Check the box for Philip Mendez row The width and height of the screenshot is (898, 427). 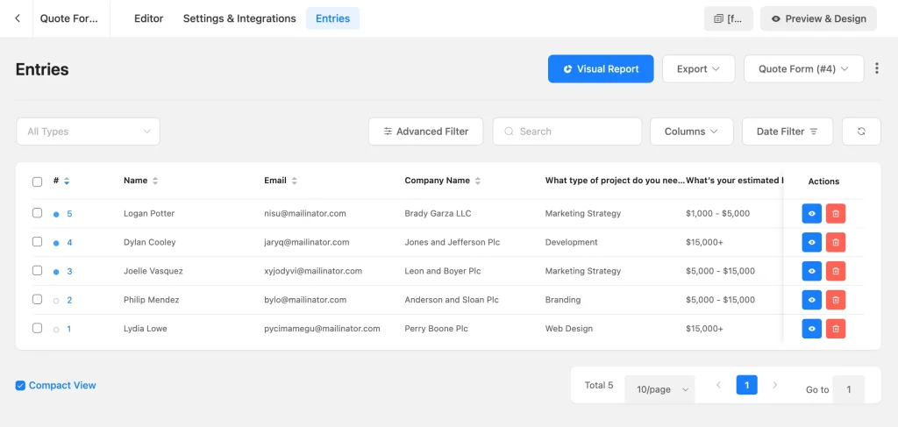37,299
